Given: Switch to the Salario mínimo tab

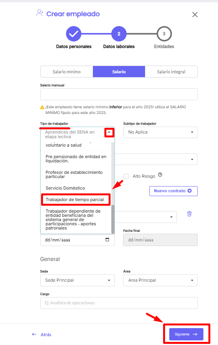Looking at the screenshot, I should pos(67,72).
